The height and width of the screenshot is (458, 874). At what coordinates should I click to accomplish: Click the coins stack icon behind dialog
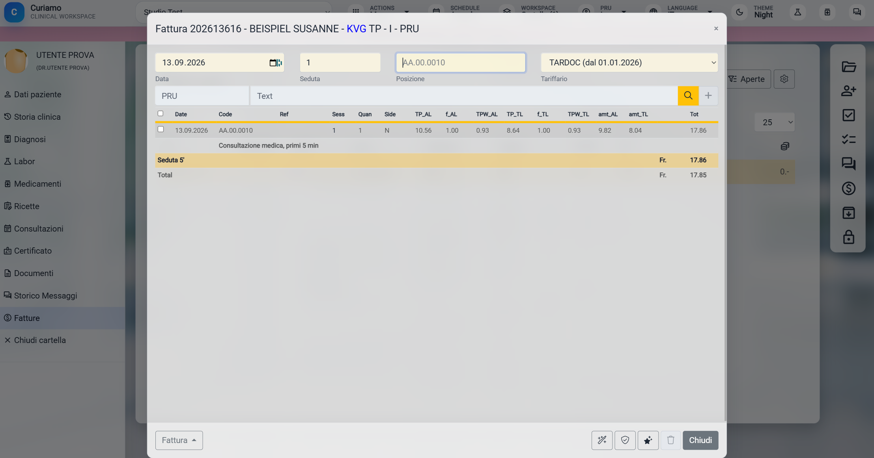785,146
